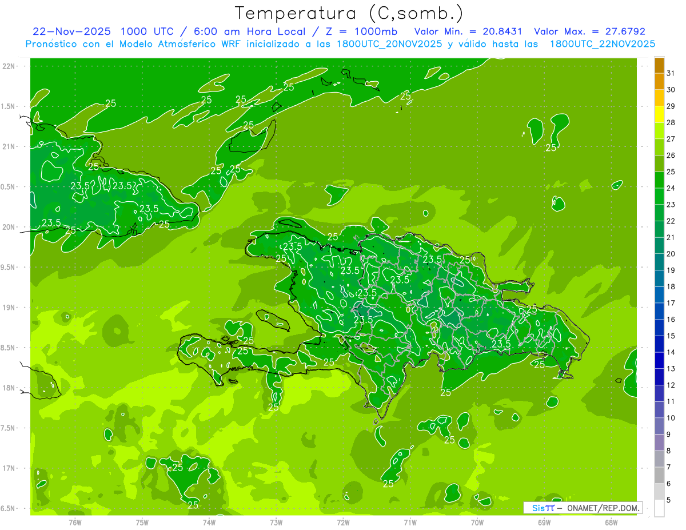Screen dimensions: 686x530
Task: Click the "72W" longitude label
Action: click(x=344, y=522)
